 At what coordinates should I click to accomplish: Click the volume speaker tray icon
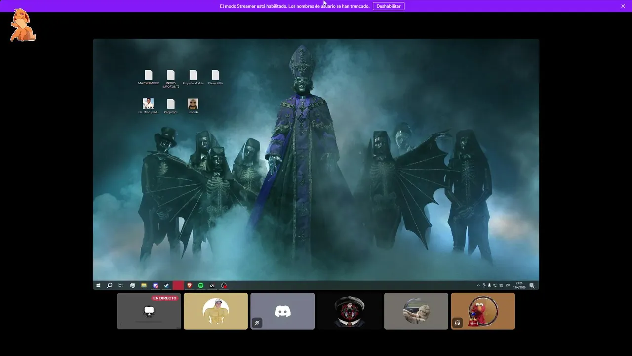(501, 285)
